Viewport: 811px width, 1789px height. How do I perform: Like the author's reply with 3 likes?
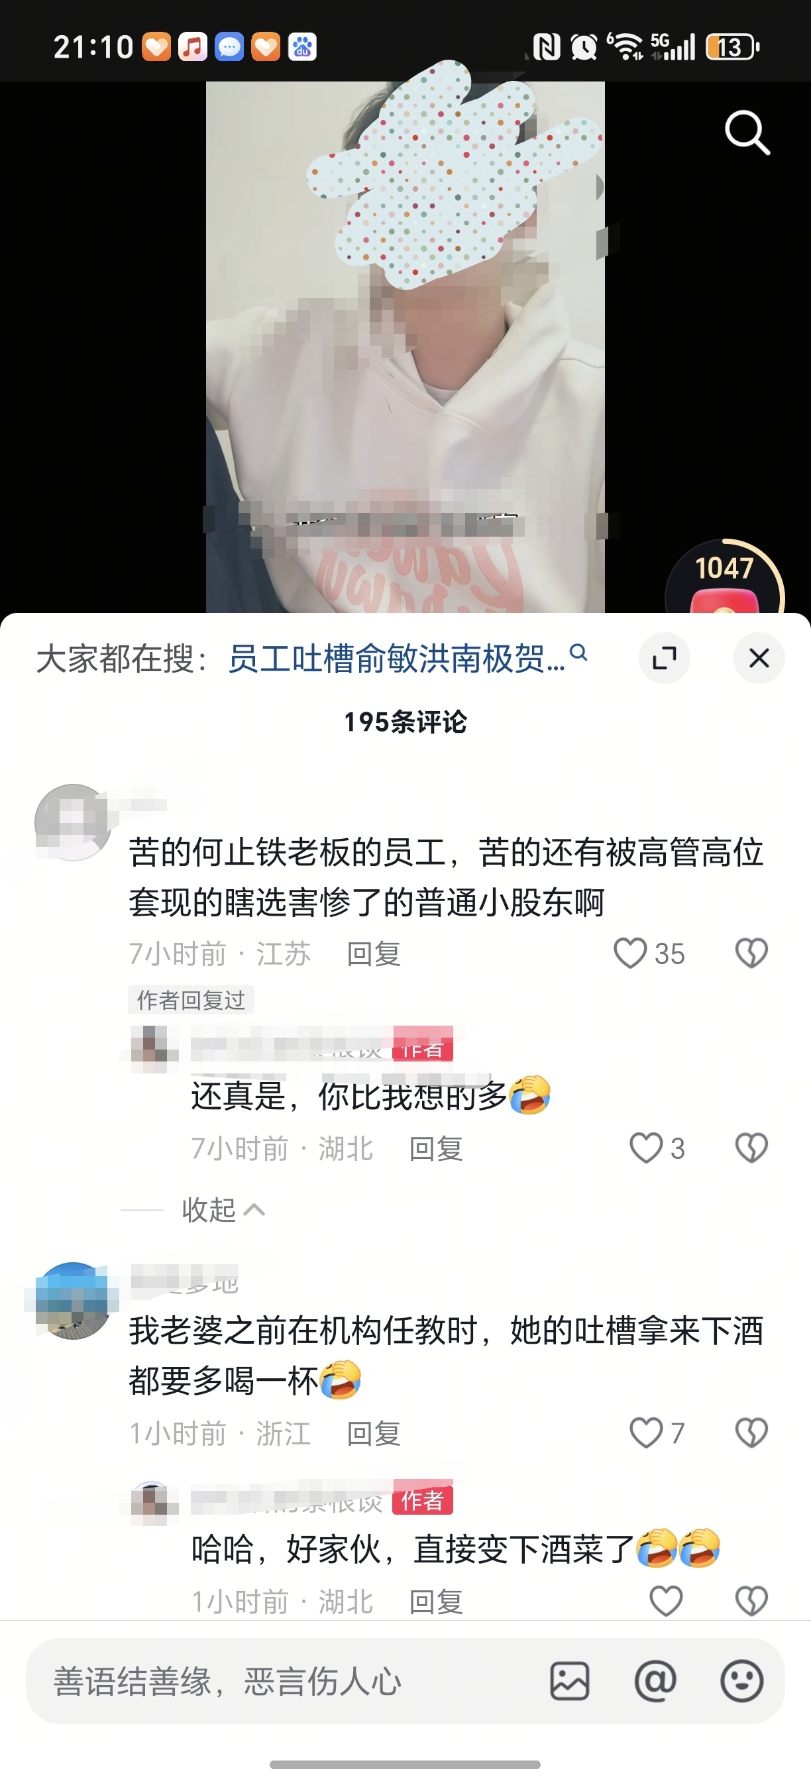[x=646, y=1148]
